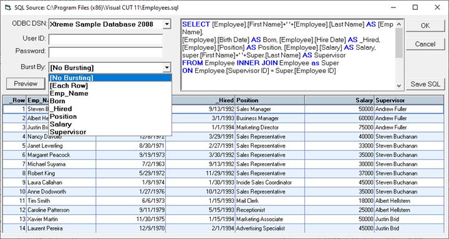The image size is (449, 239).
Task: Click the Save SQL button
Action: coord(425,84)
